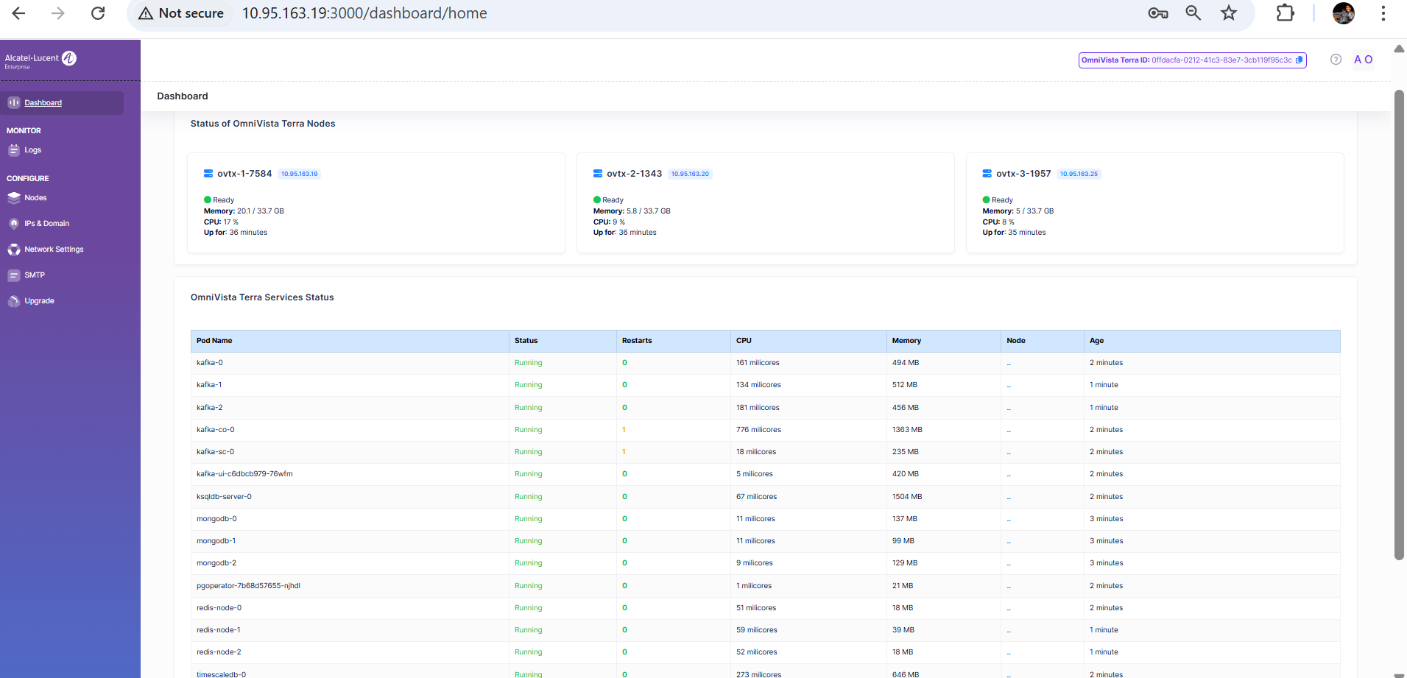Image resolution: width=1407 pixels, height=678 pixels.
Task: Select the kafka-0 pod name
Action: (x=210, y=363)
